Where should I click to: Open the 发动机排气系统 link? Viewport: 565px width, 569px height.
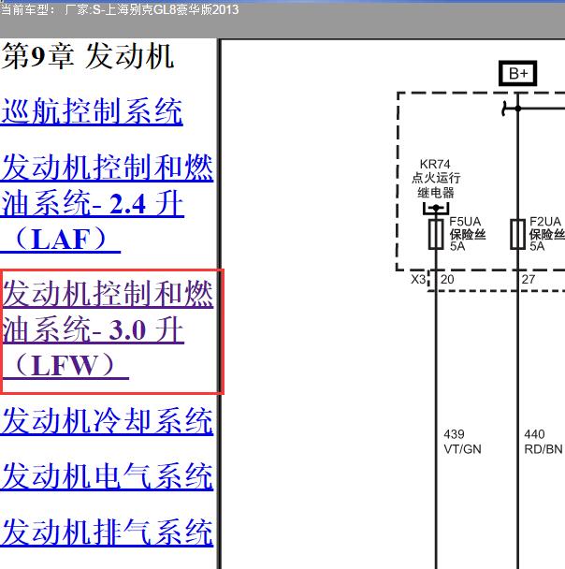pyautogui.click(x=107, y=532)
